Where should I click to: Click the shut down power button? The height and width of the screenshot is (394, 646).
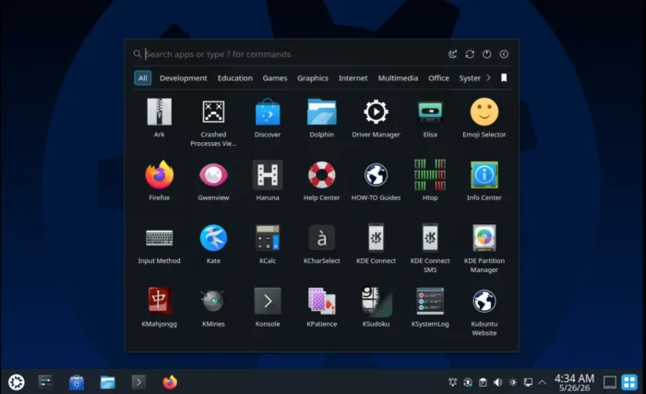click(x=487, y=54)
